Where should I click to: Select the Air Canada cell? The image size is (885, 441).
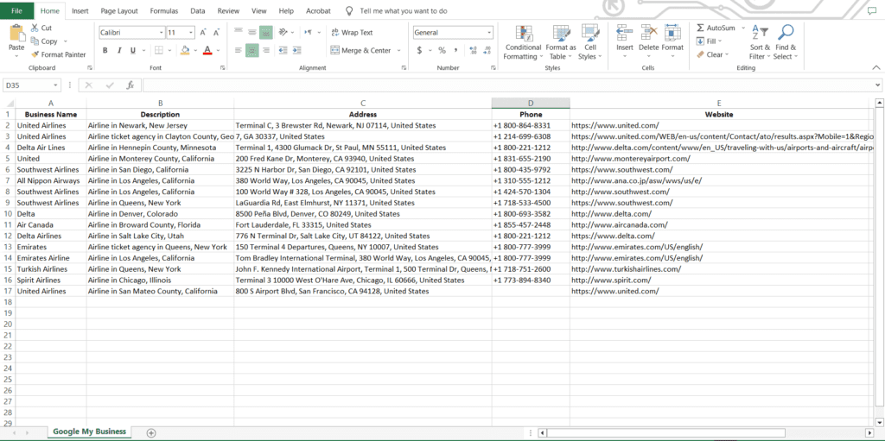pyautogui.click(x=51, y=224)
